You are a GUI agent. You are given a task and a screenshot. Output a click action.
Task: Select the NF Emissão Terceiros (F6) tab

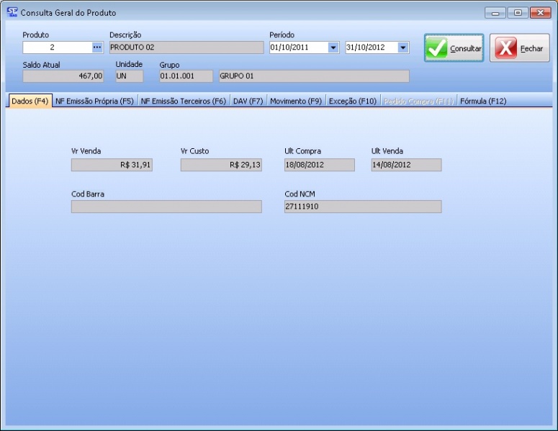click(x=183, y=101)
